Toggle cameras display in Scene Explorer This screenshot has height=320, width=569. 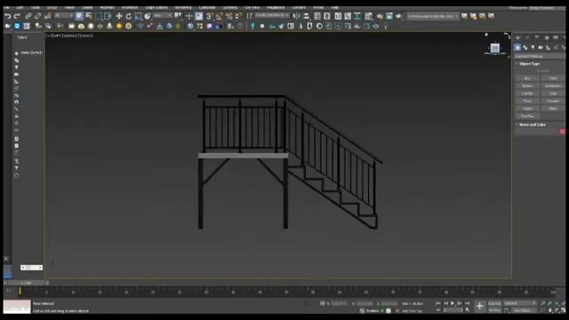[16, 75]
